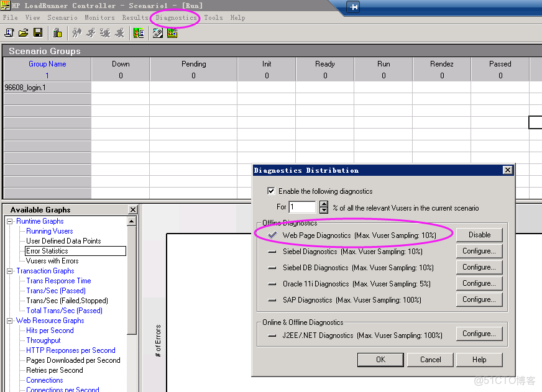Open the File menu
542x392 pixels.
[x=11, y=17]
